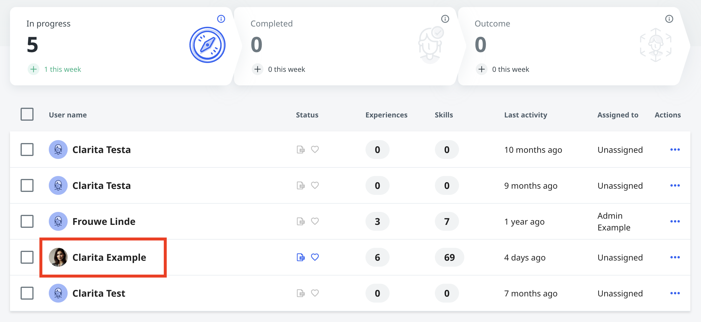The height and width of the screenshot is (322, 701).
Task: Click '4 days ago' last activity
Action: click(525, 258)
